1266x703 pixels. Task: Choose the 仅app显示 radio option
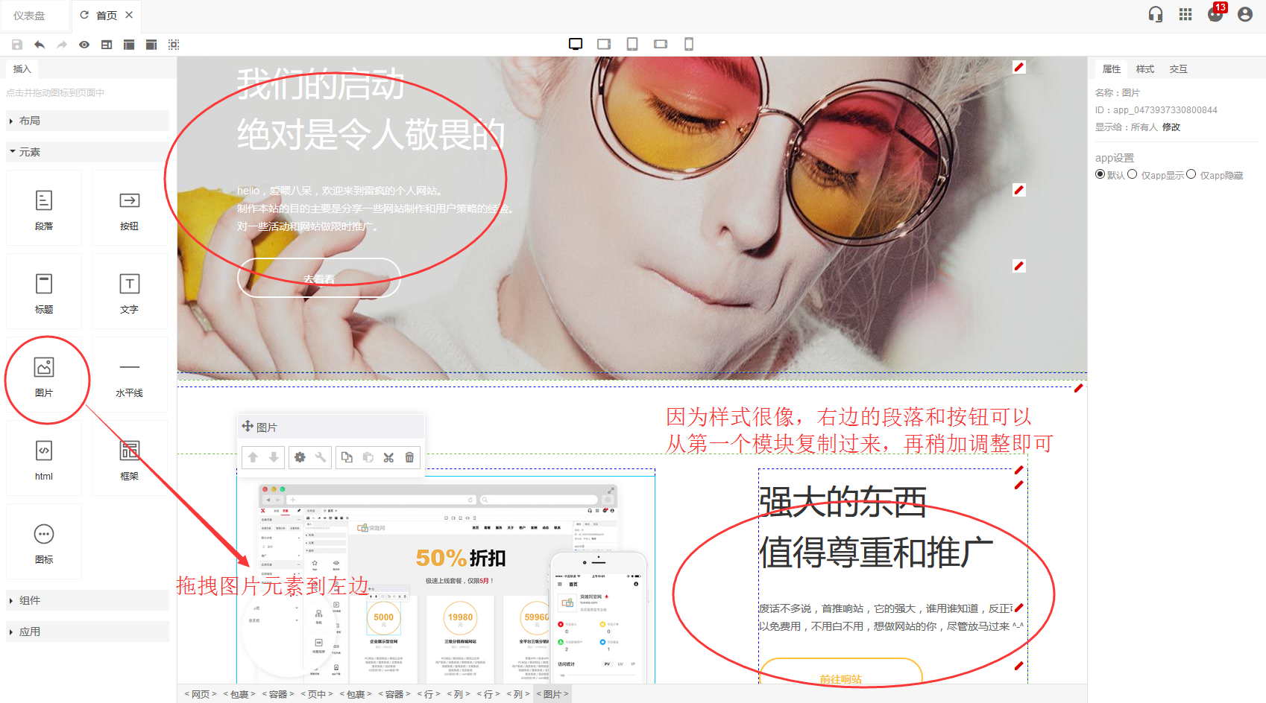1133,174
